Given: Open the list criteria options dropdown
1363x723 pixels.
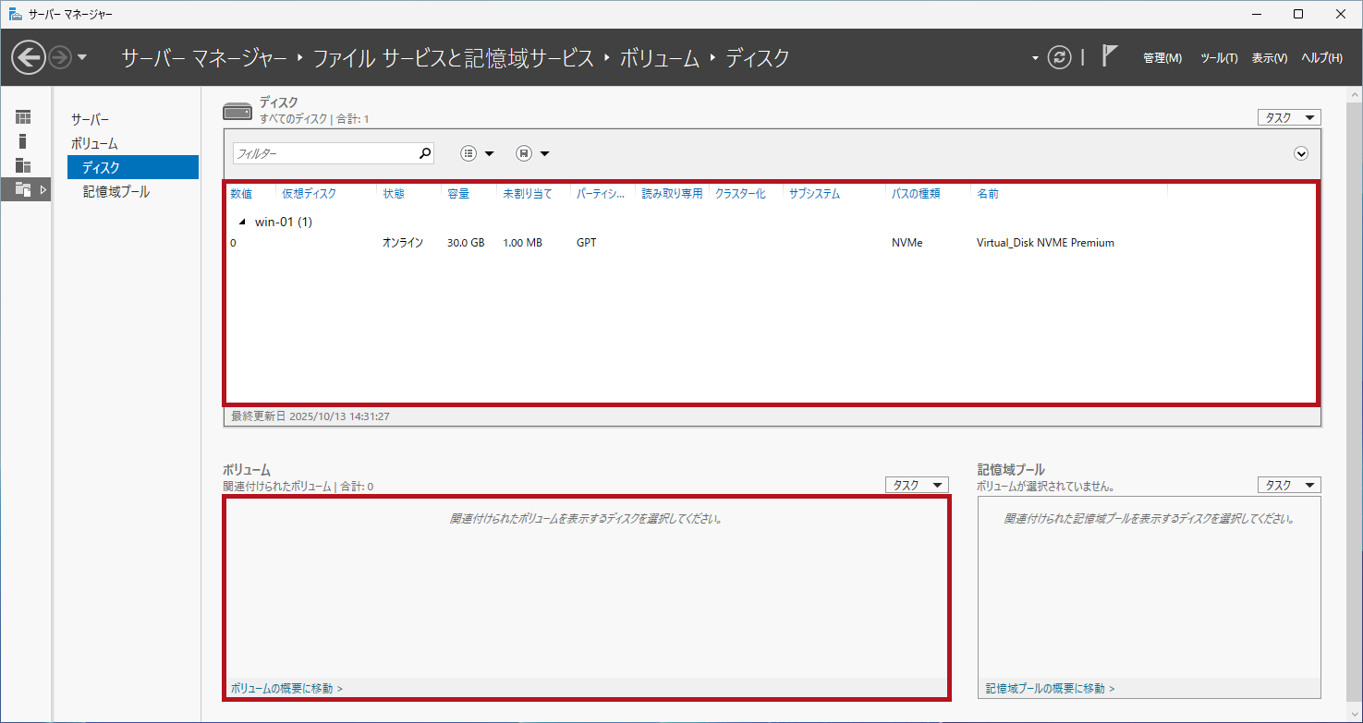Looking at the screenshot, I should pos(477,154).
